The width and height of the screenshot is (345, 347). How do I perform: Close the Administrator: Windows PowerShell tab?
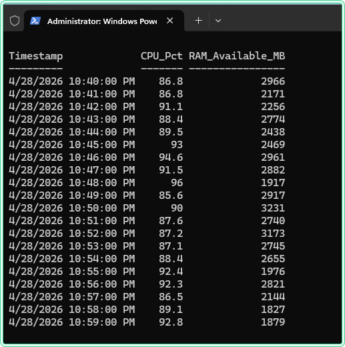pos(170,21)
